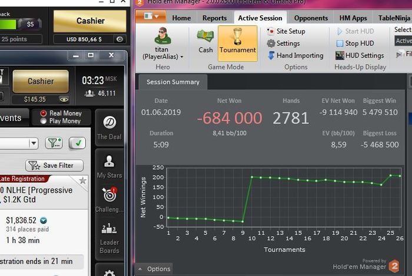Click the players online count icon
Viewport: 412px width, 276px height.
click(89, 93)
